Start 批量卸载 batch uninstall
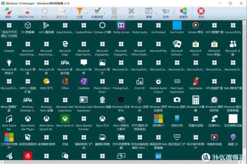The height and width of the screenshot is (164, 247). point(97,13)
